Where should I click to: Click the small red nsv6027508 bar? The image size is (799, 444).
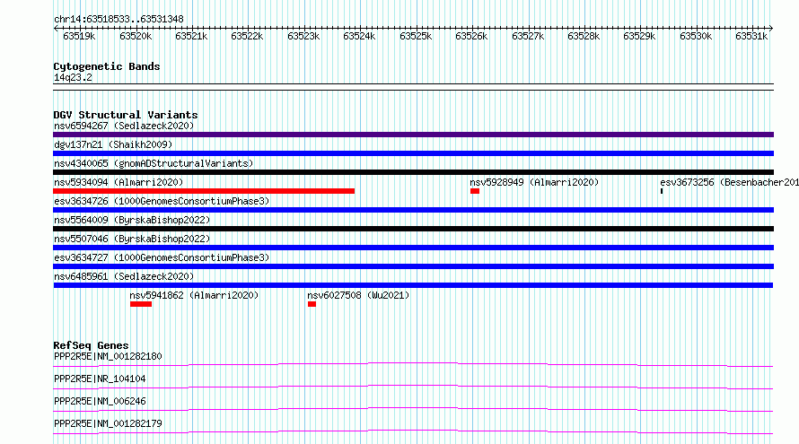312,304
